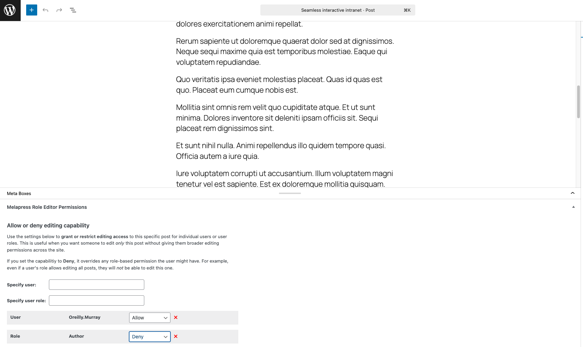Open the Allow dropdown for Oreilly.Murray

149,318
